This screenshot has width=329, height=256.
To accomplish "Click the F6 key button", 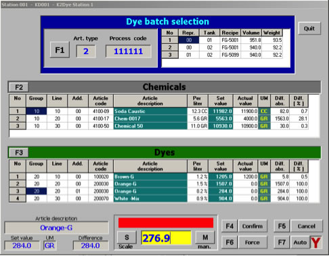I will coord(229,242).
